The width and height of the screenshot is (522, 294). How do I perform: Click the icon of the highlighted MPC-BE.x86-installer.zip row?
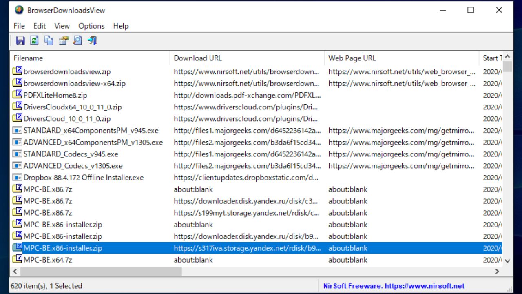(x=17, y=248)
